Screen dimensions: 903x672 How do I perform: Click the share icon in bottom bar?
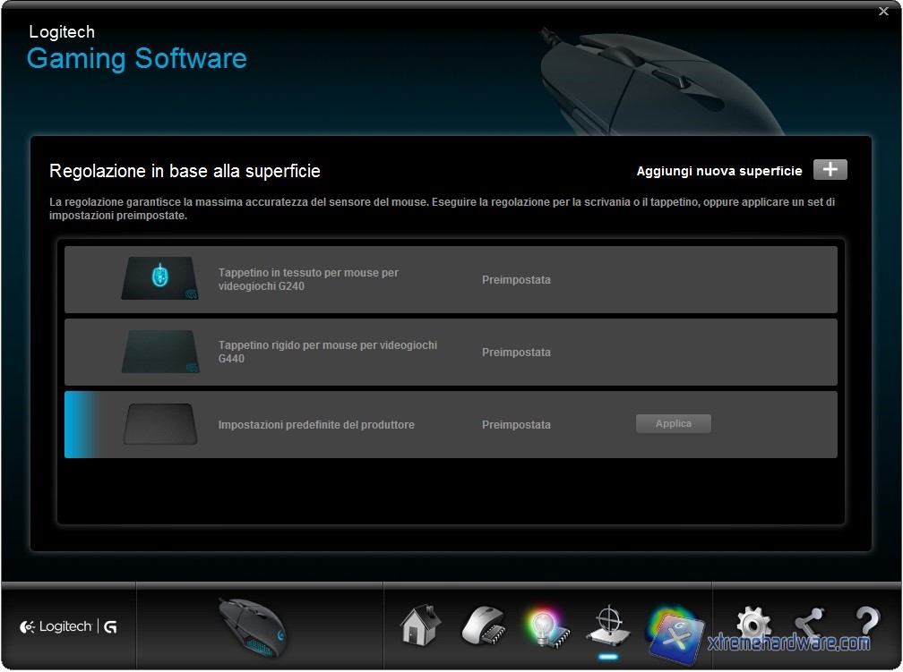click(x=809, y=624)
